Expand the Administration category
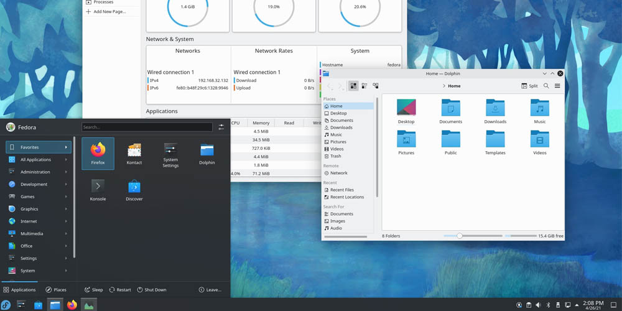622x311 pixels. [x=39, y=172]
